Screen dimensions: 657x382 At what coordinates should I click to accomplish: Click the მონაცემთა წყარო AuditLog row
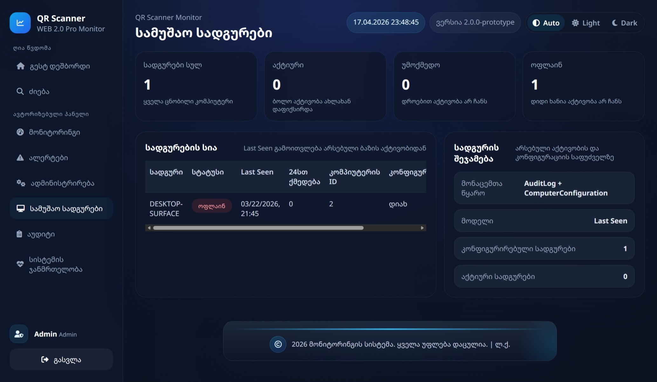coord(544,188)
